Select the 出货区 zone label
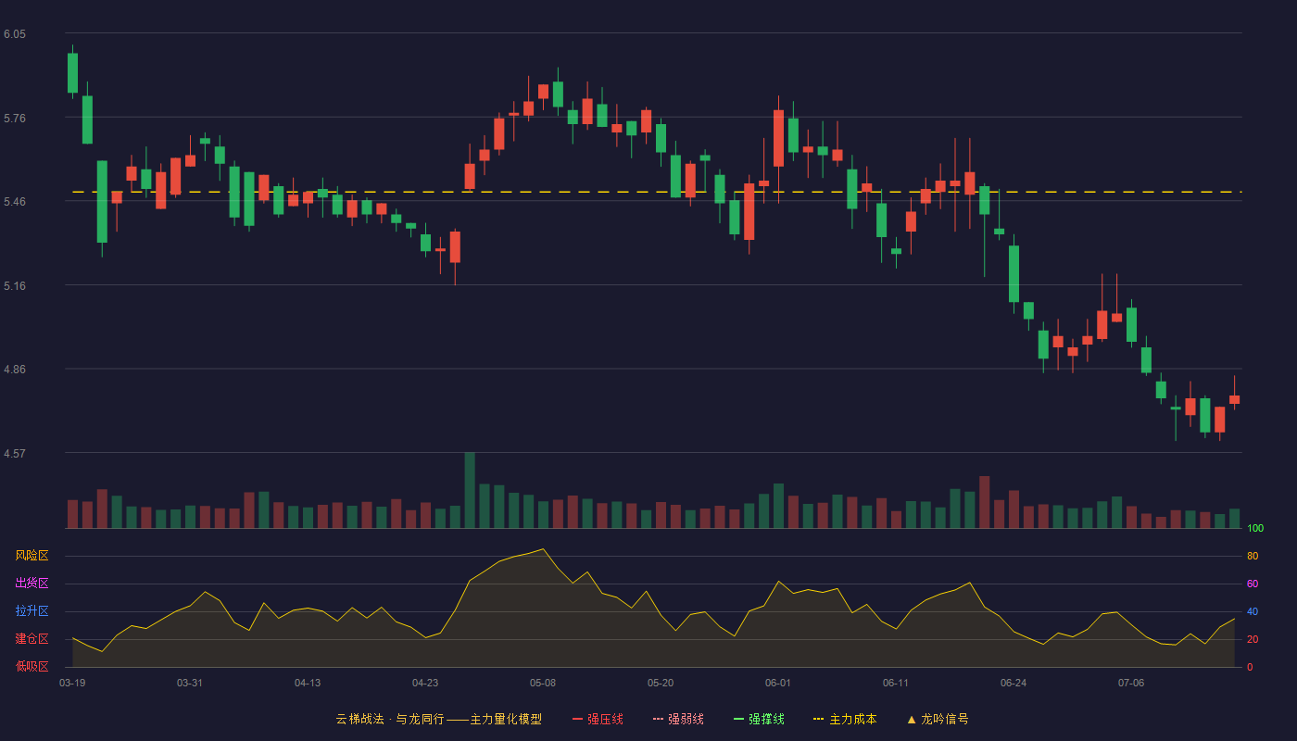 tap(31, 584)
